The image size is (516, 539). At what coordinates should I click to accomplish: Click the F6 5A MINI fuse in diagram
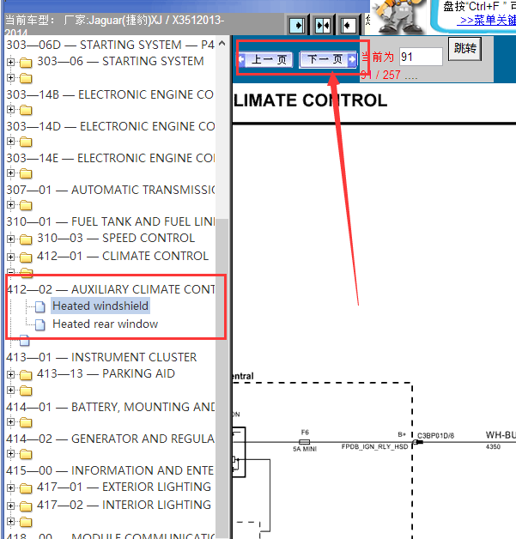point(305,441)
